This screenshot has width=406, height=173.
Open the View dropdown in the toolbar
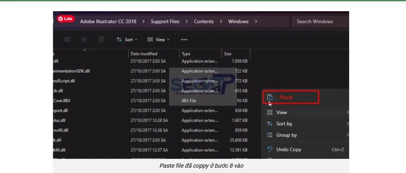pos(158,39)
